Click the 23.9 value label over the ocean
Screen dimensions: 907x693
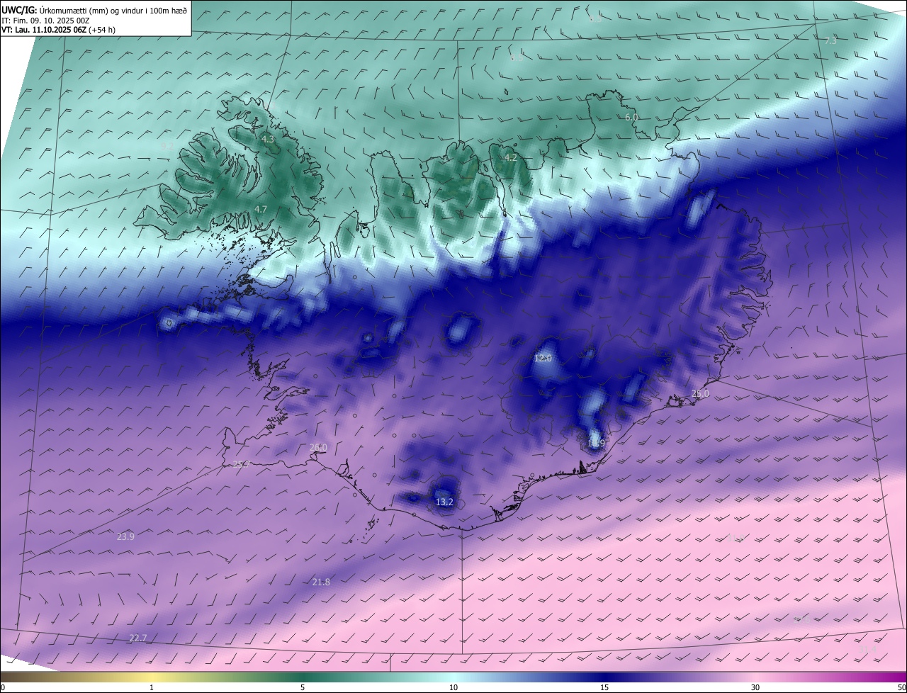pyautogui.click(x=125, y=536)
